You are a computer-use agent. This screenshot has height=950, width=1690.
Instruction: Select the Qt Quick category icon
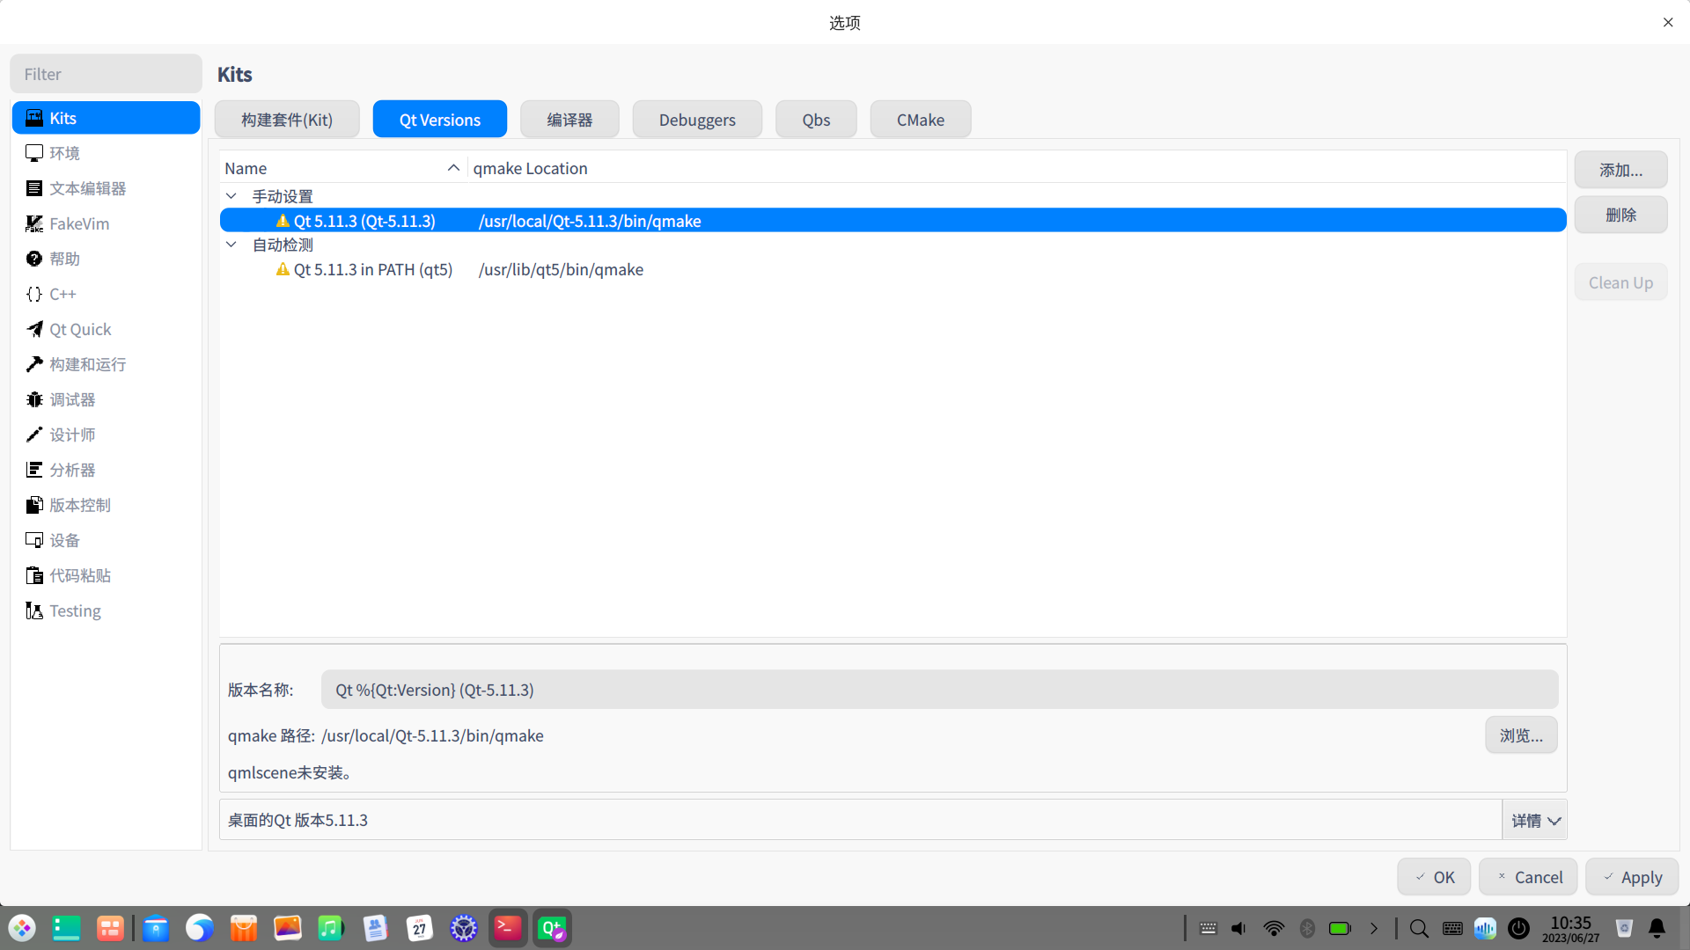(34, 329)
